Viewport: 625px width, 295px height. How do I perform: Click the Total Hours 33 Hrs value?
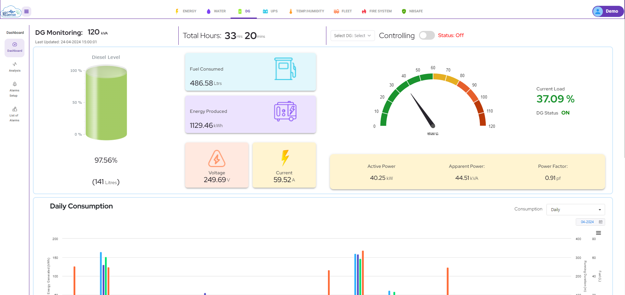(x=233, y=35)
